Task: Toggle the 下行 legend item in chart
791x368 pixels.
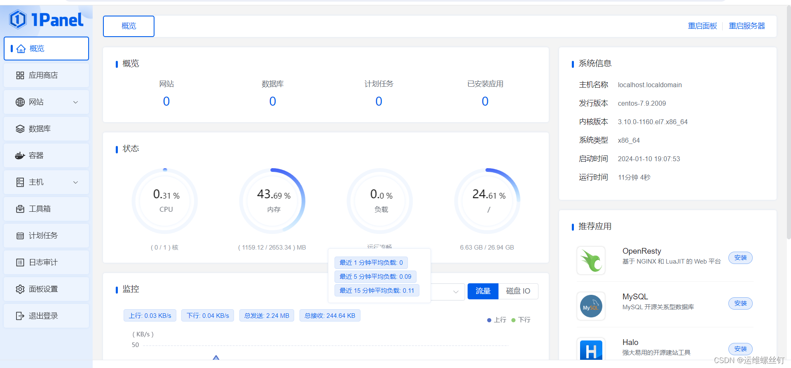Action: click(521, 320)
